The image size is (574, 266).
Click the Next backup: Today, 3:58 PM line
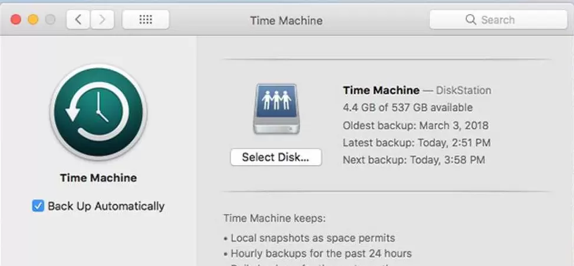click(x=414, y=160)
